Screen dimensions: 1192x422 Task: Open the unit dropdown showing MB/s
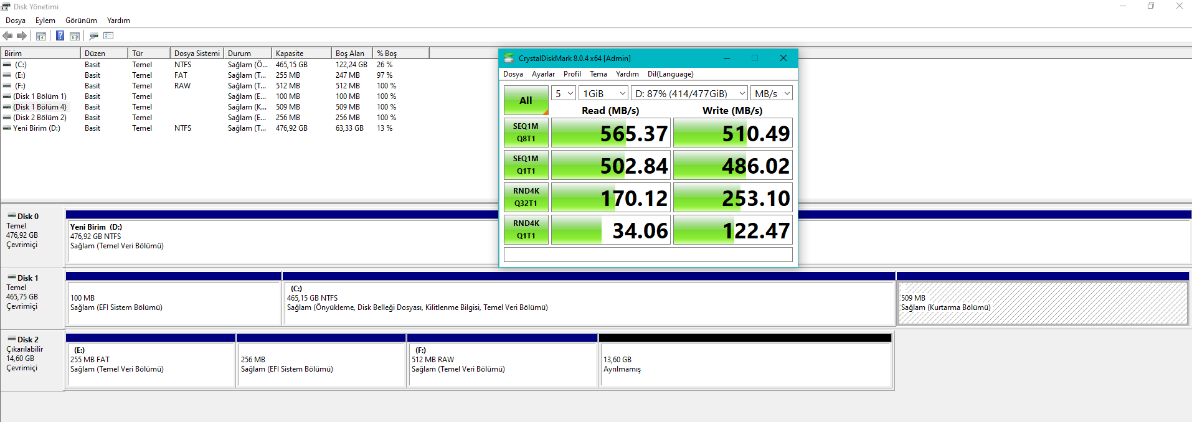coord(772,93)
